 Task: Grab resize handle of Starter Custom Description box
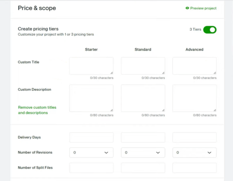coord(111,110)
